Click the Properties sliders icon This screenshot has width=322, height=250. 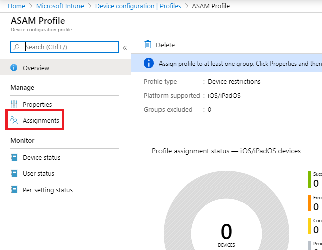tap(14, 104)
